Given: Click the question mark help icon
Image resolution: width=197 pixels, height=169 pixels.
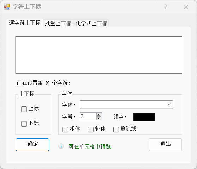Looking at the screenshot, I should pos(166,7).
